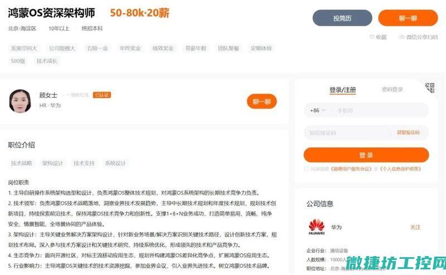
Task: Tick the agreement checkbox below login
Action: coord(306,169)
